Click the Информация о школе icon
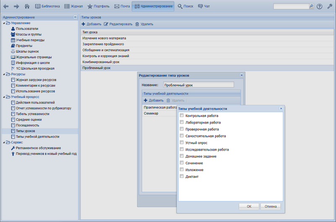 (x=13, y=63)
